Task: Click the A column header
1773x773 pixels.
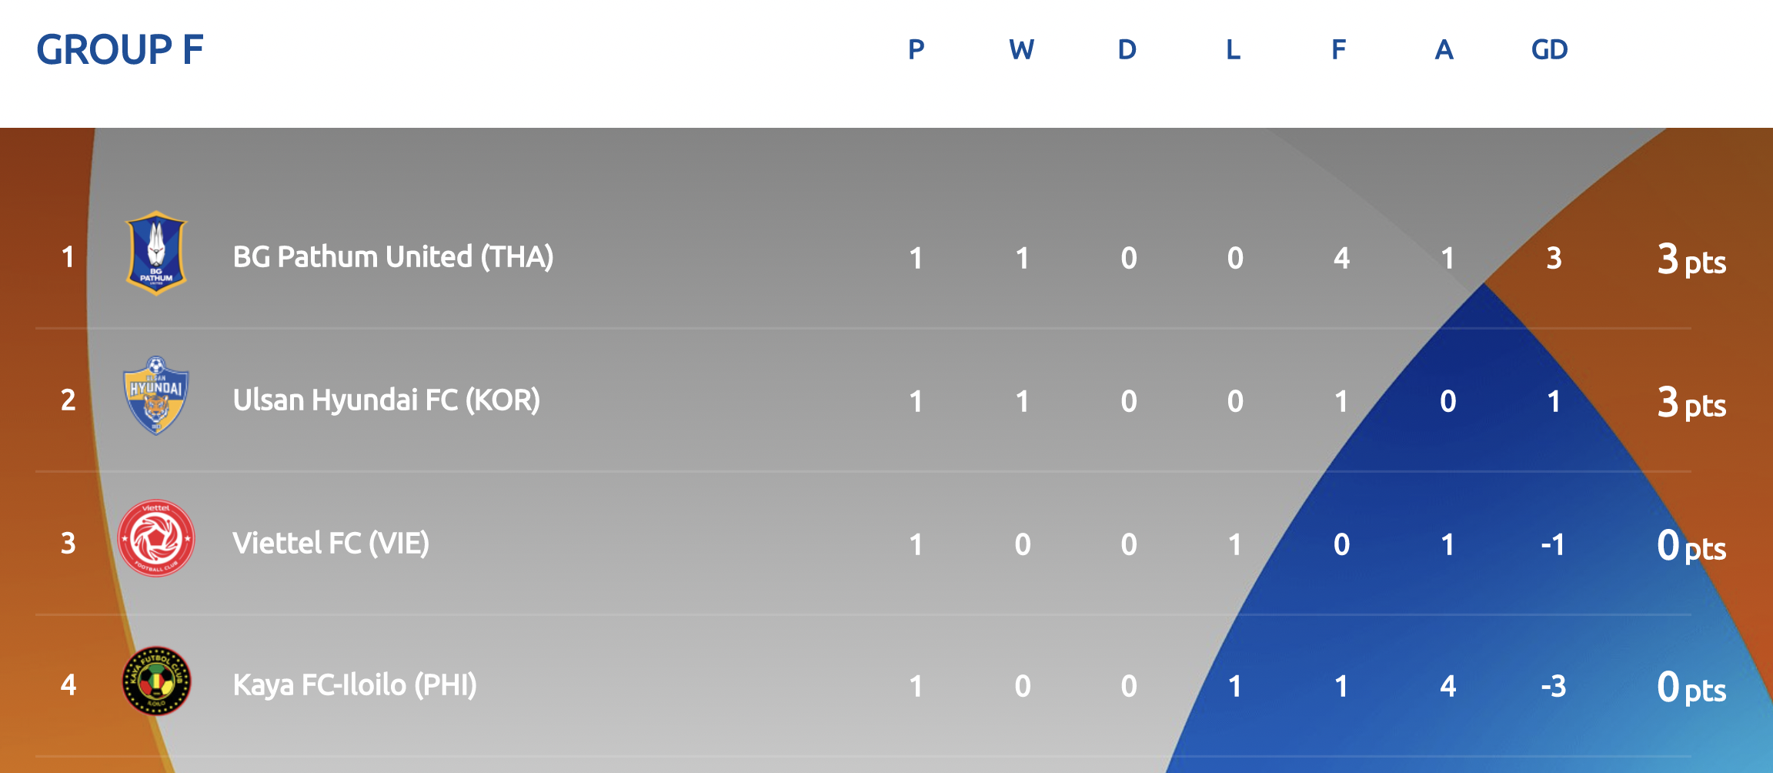Action: [1444, 50]
